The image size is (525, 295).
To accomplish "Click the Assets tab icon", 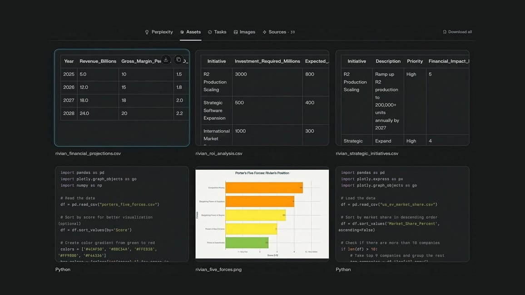I will point(183,32).
